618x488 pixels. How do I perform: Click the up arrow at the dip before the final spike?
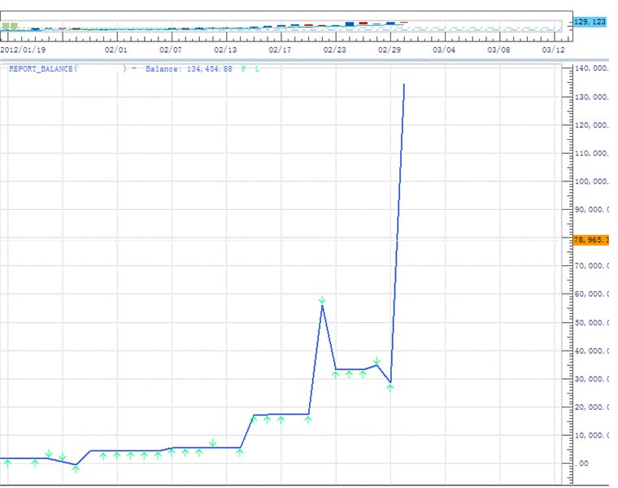pyautogui.click(x=390, y=387)
